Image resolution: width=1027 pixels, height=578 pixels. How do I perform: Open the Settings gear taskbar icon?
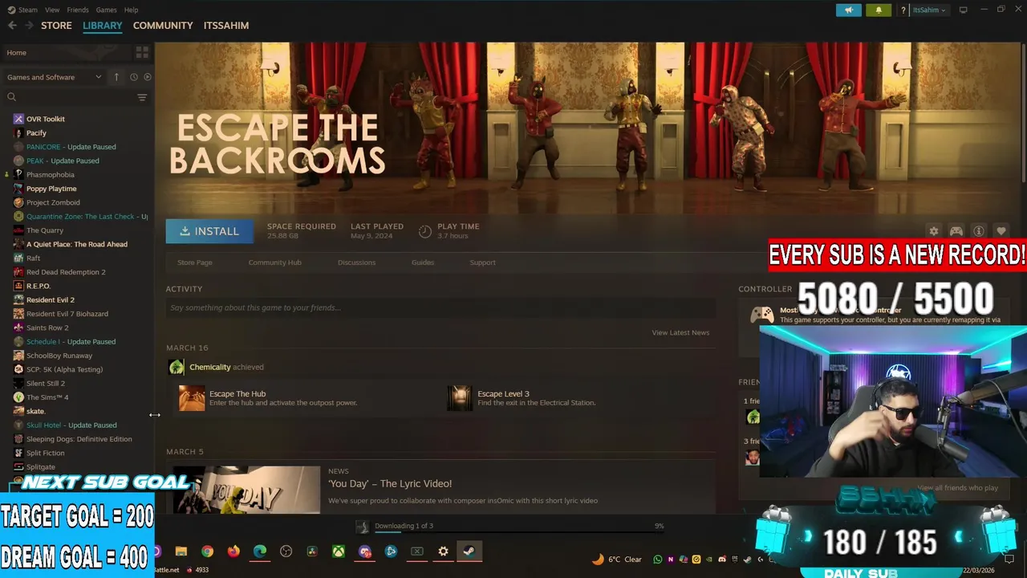point(443,552)
